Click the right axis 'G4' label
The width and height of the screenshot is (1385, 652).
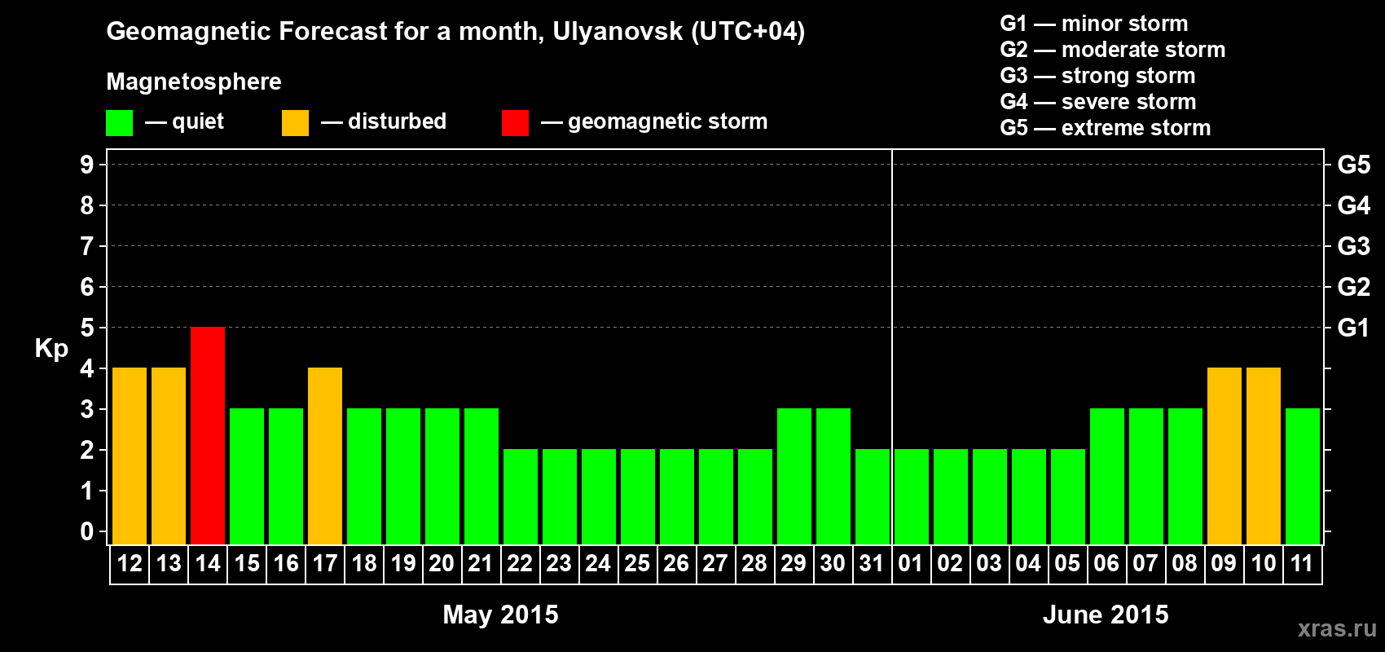[x=1354, y=205]
